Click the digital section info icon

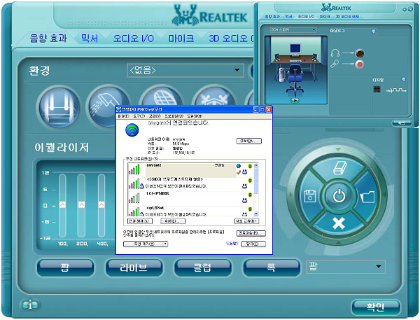pos(404,79)
